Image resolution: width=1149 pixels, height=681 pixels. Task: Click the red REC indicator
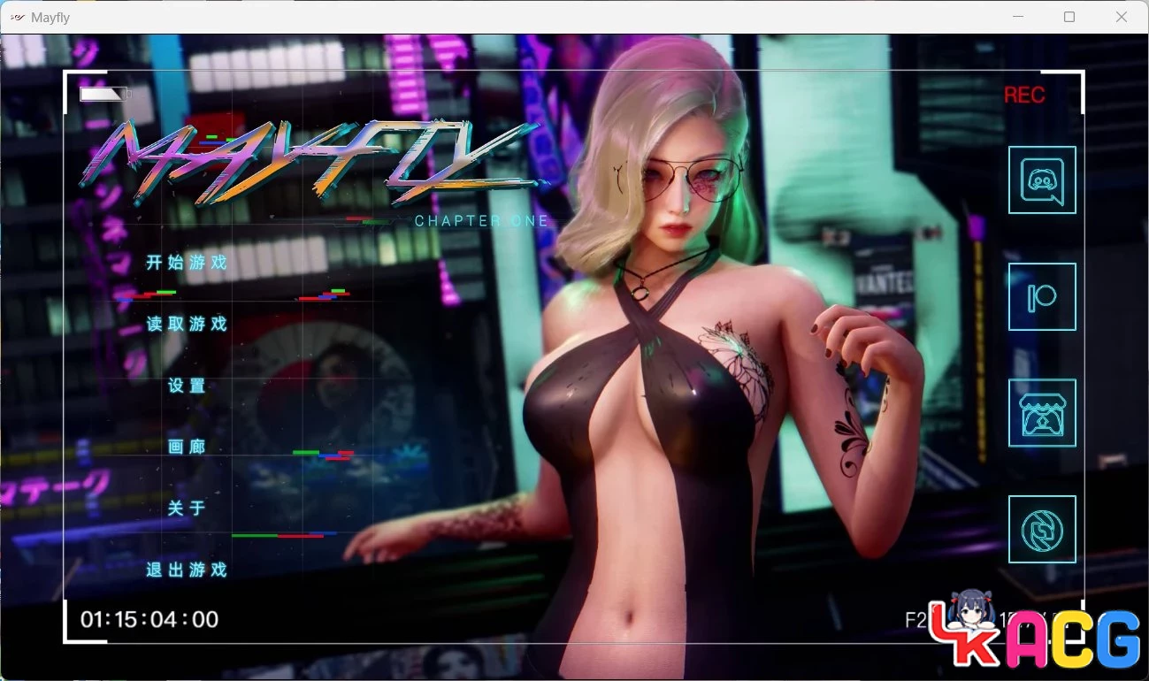tap(1024, 96)
